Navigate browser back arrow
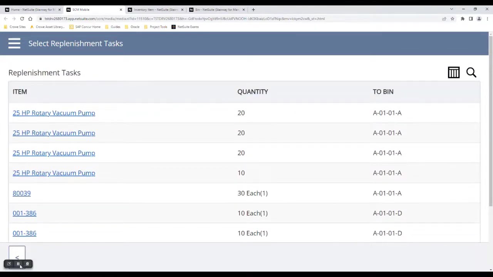The height and width of the screenshot is (277, 493). (x=6, y=18)
